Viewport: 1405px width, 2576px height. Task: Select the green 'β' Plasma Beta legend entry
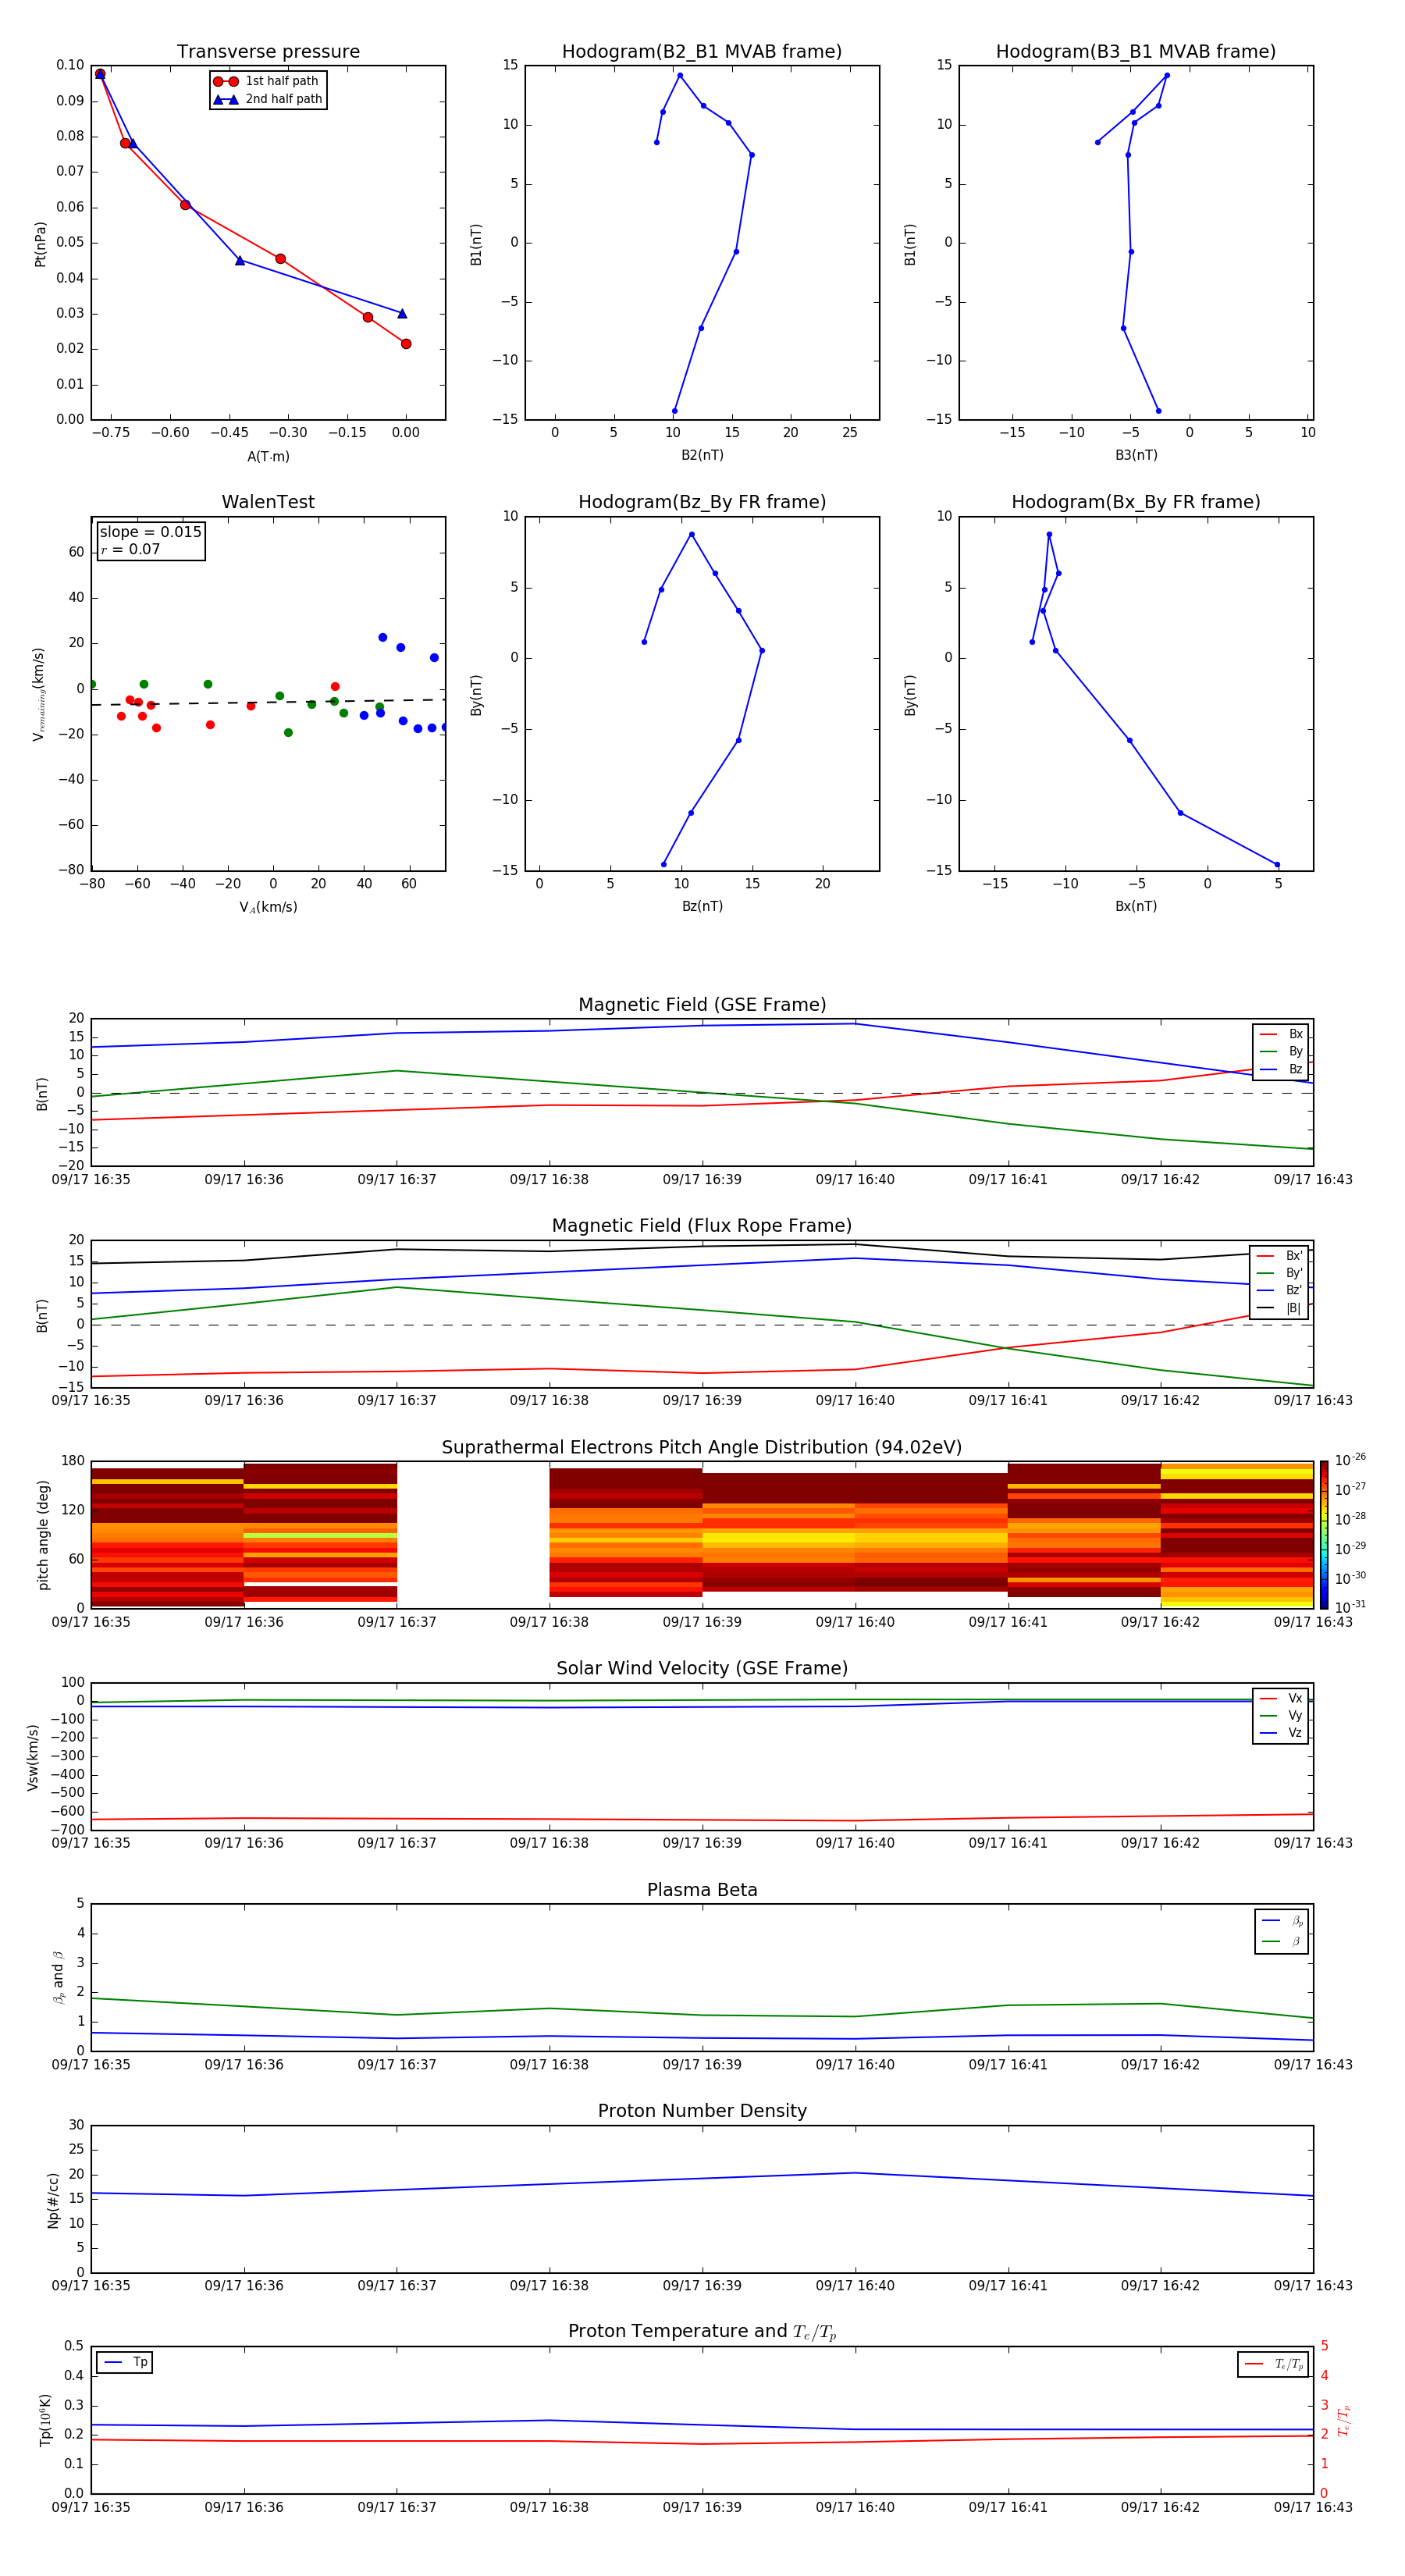coord(1282,1941)
